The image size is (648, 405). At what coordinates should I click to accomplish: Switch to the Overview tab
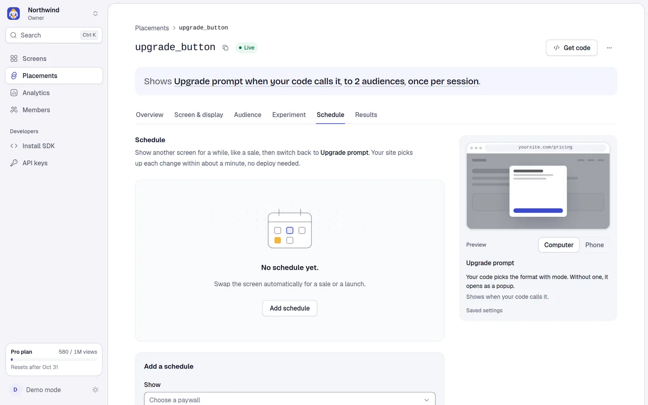click(150, 115)
